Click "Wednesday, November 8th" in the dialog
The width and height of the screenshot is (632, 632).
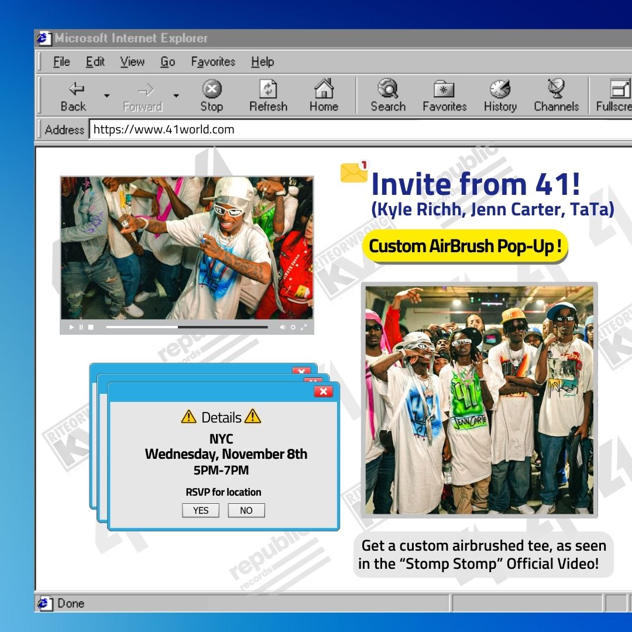click(226, 454)
